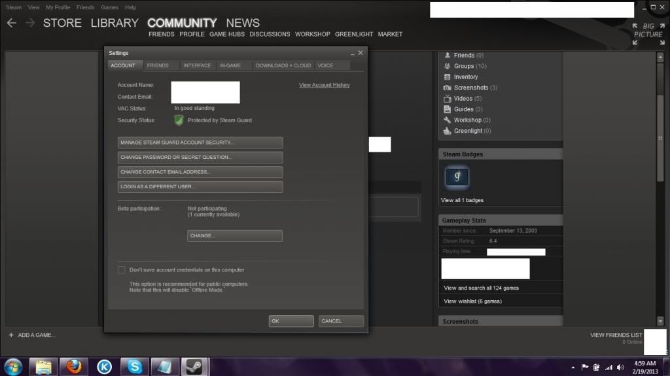Open the Profile community subsection
The image size is (670, 376).
pyautogui.click(x=192, y=34)
